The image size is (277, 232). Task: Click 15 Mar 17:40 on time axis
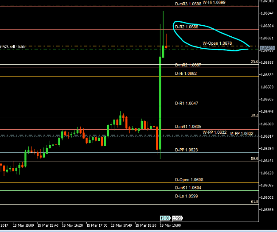(x=121, y=225)
